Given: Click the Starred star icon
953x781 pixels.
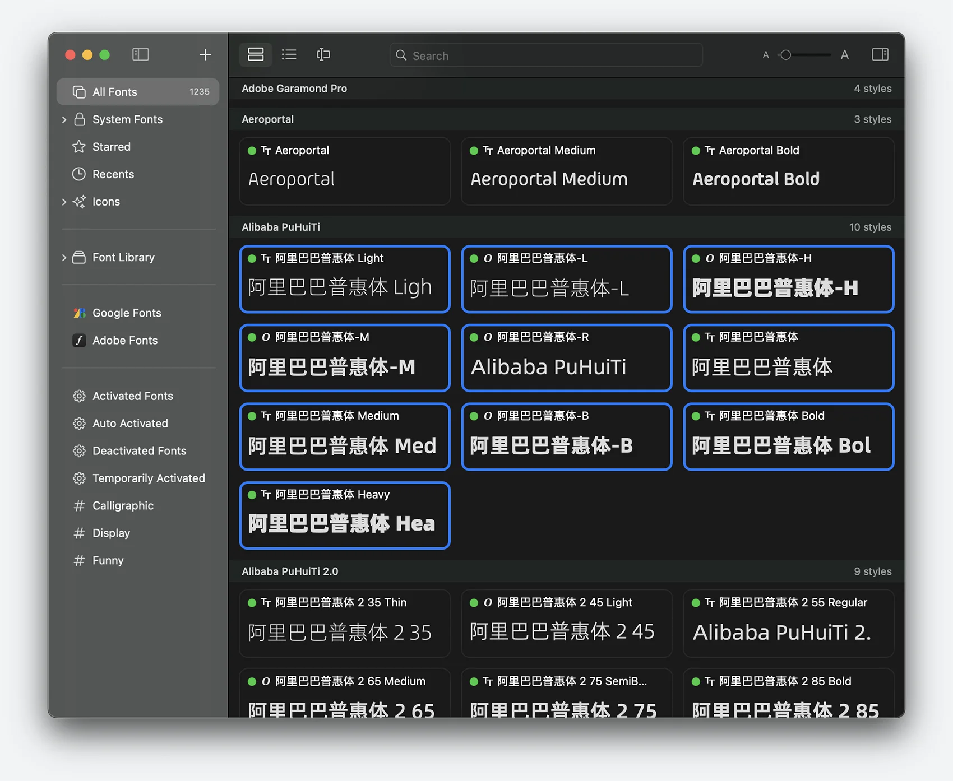Looking at the screenshot, I should tap(79, 147).
